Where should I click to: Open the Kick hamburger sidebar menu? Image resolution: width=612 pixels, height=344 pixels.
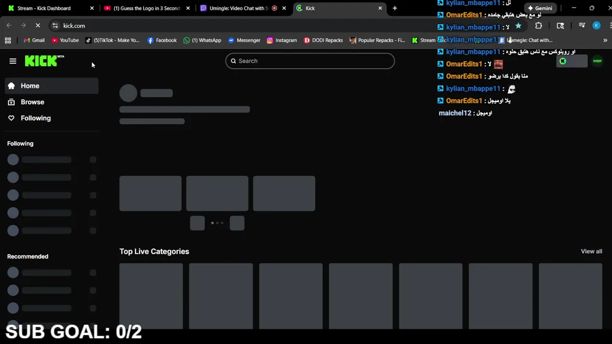pyautogui.click(x=13, y=61)
